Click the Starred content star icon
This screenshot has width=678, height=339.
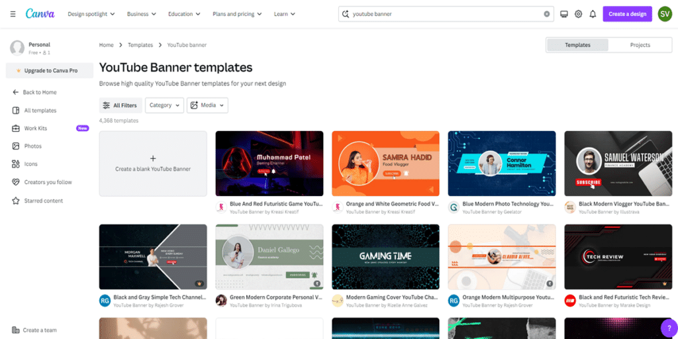pyautogui.click(x=16, y=201)
